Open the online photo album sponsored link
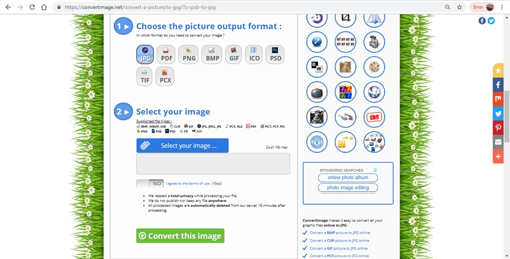This screenshot has height=259, width=510. coord(348,178)
